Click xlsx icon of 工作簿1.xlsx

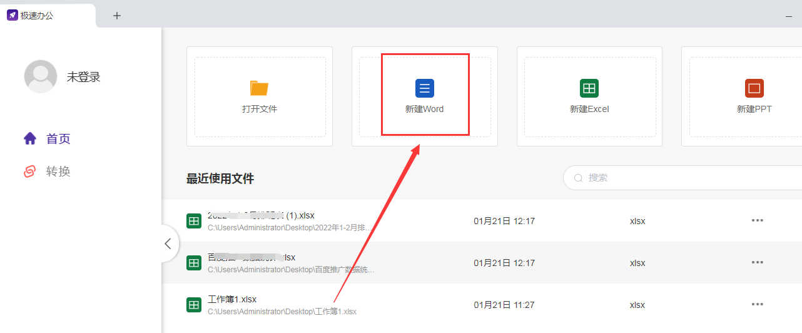tap(194, 305)
